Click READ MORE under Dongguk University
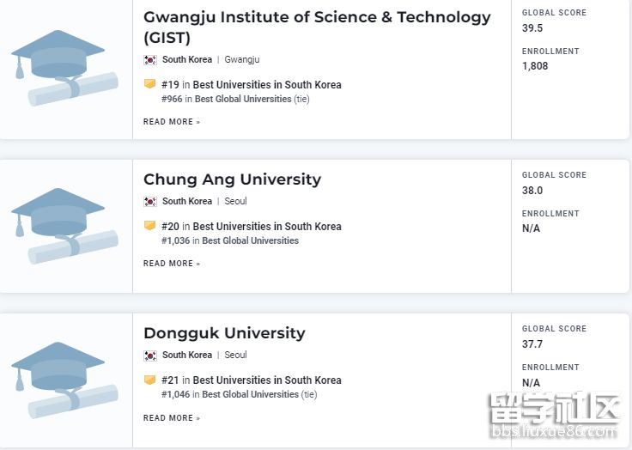 [x=172, y=418]
